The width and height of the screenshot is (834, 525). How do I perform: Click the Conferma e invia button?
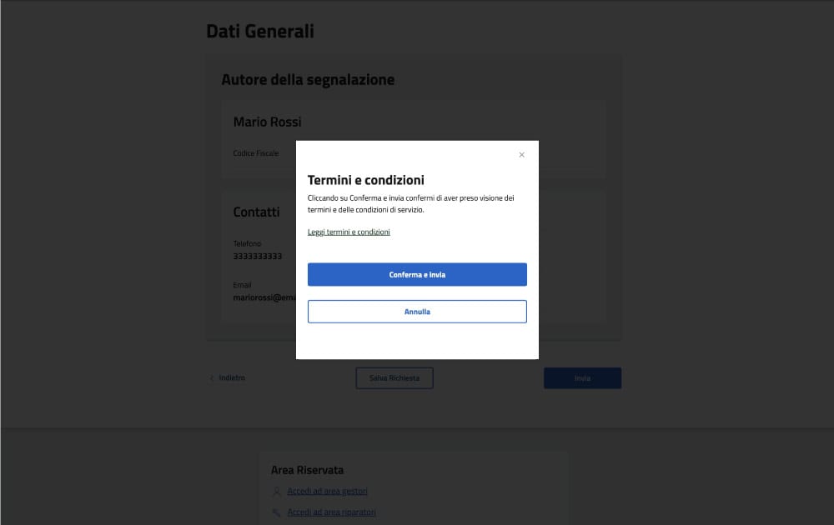coord(417,274)
